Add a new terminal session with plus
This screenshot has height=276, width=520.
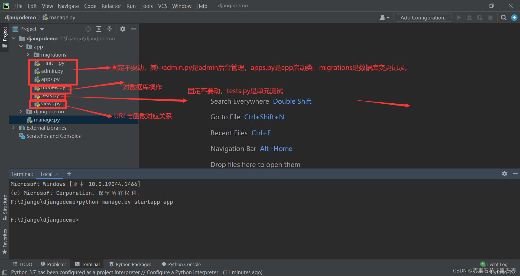click(x=69, y=174)
